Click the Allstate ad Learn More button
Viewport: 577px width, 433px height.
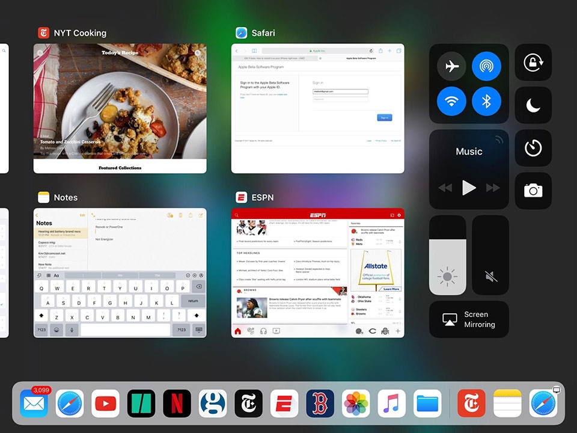(x=391, y=289)
